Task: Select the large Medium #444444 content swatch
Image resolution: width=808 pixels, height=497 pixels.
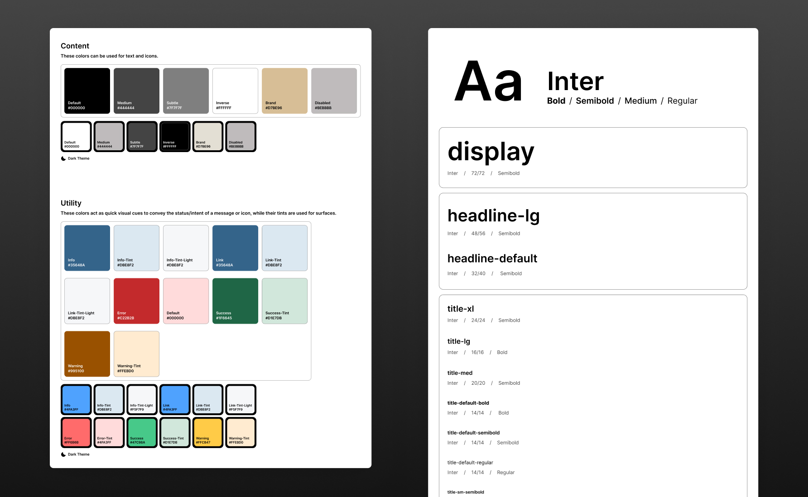Action: [136, 91]
